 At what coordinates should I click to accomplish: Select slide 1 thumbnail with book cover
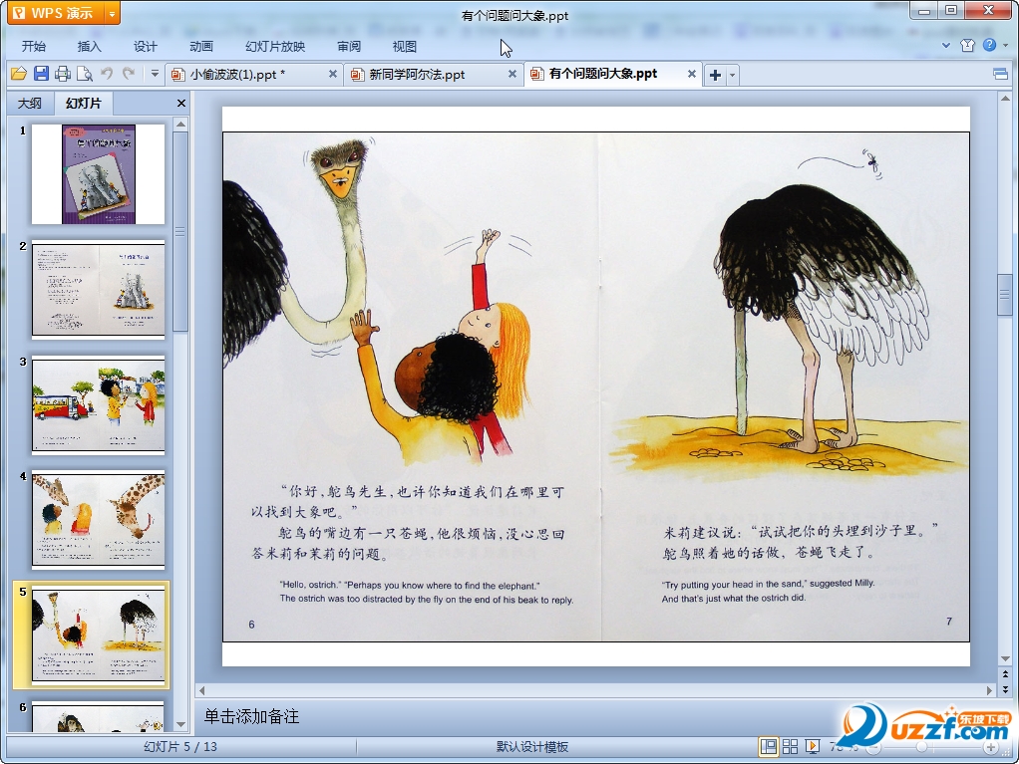[98, 174]
